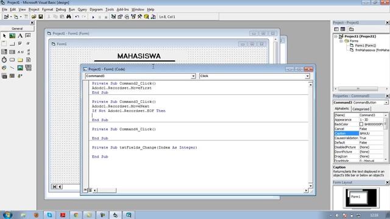Select the DirListBox folder control tool
The width and height of the screenshot is (390, 219).
pos(20,60)
